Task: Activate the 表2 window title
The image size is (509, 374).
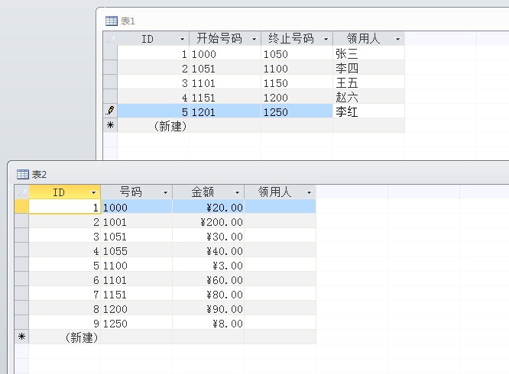Action: [39, 174]
